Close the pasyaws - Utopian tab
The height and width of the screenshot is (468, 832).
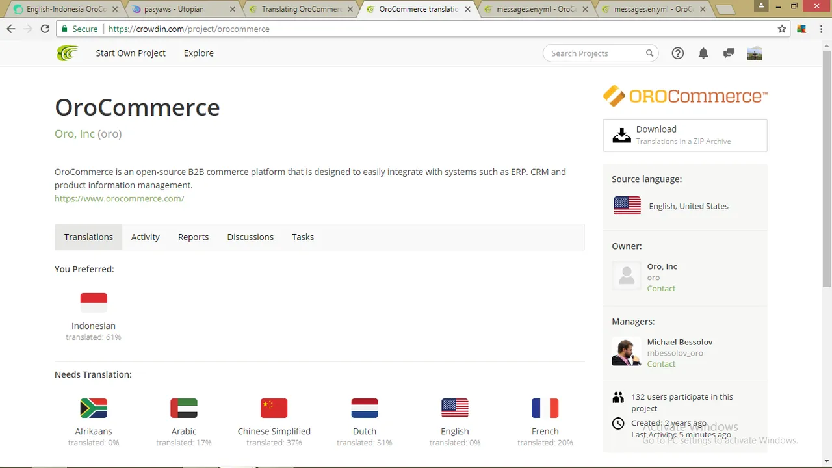click(x=232, y=9)
